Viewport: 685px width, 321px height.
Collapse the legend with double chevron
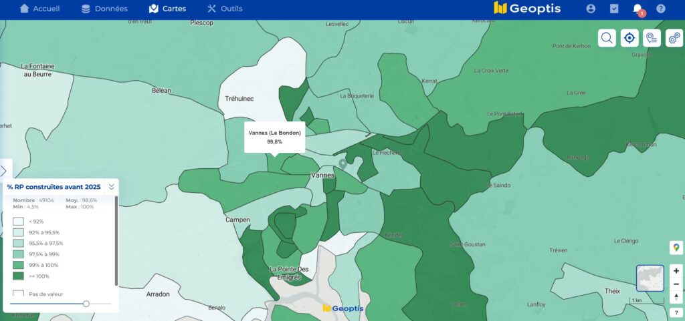tap(112, 187)
